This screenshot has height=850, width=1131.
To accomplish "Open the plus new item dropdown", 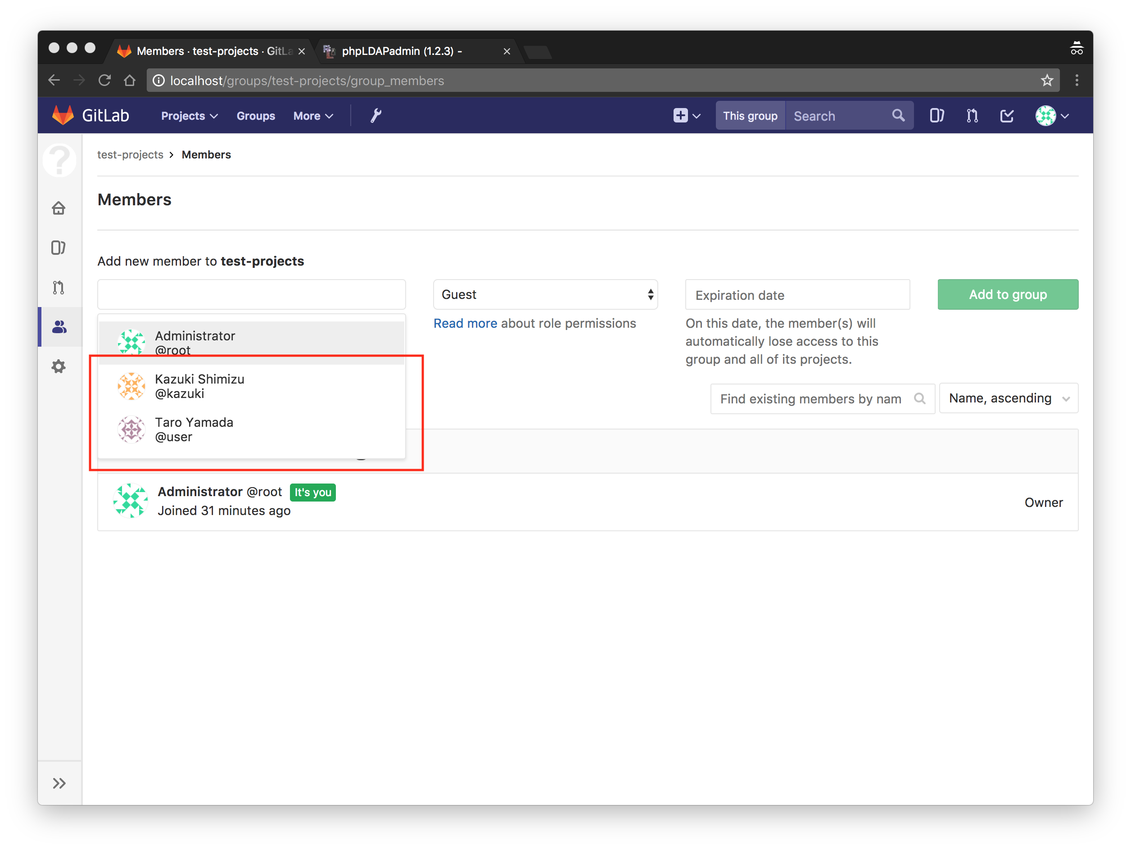I will coord(686,116).
